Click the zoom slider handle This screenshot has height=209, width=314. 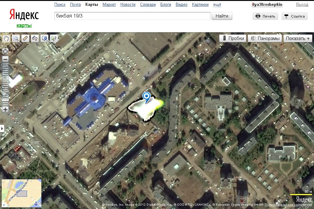[x=5, y=100]
